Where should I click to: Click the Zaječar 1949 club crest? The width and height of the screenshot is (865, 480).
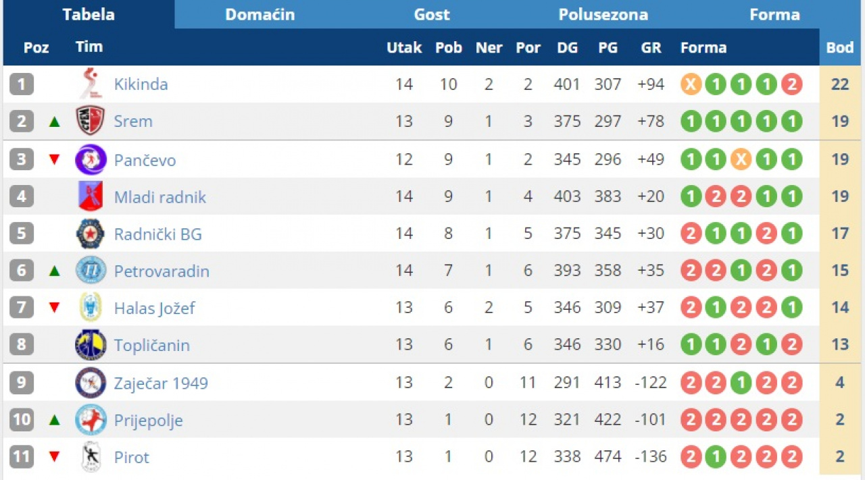(x=90, y=383)
